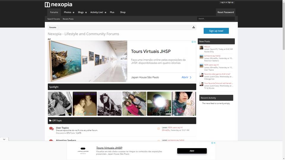Click the User Topics speech bubble icon
Image resolution: width=285 pixels, height=160 pixels.
51,129
